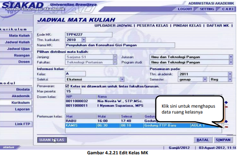The image size is (237, 156).
Task: Open DAFTAR MK link
Action: [x=218, y=26]
